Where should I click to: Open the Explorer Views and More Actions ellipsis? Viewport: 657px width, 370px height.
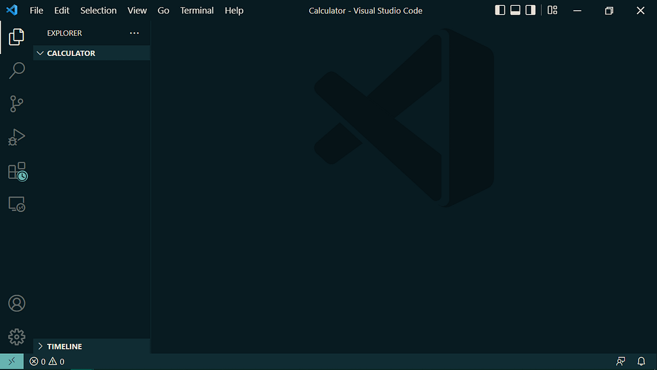(134, 33)
